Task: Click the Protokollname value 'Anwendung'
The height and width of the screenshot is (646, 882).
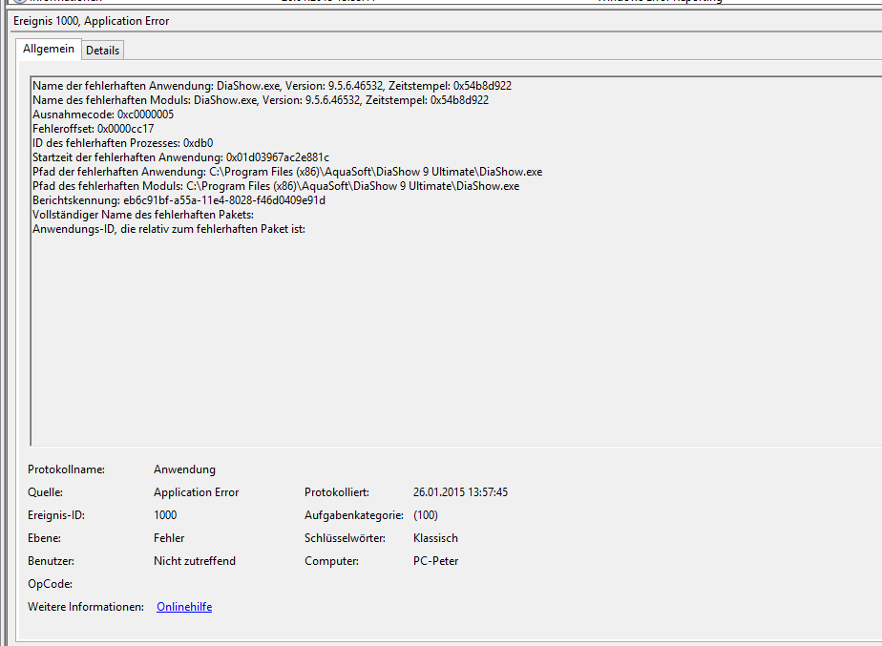Action: 184,469
